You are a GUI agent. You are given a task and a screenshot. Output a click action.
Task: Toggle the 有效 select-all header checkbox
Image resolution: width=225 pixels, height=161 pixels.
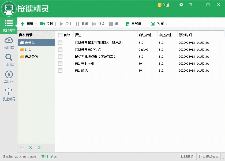point(60,35)
